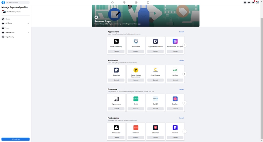Connect the Bigcommerce app
Image resolution: width=263 pixels, height=142 pixels.
(116, 109)
